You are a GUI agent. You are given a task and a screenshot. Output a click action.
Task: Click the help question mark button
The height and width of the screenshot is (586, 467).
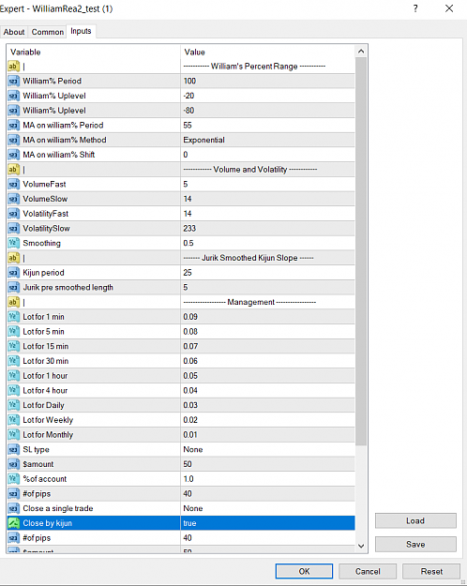(415, 8)
